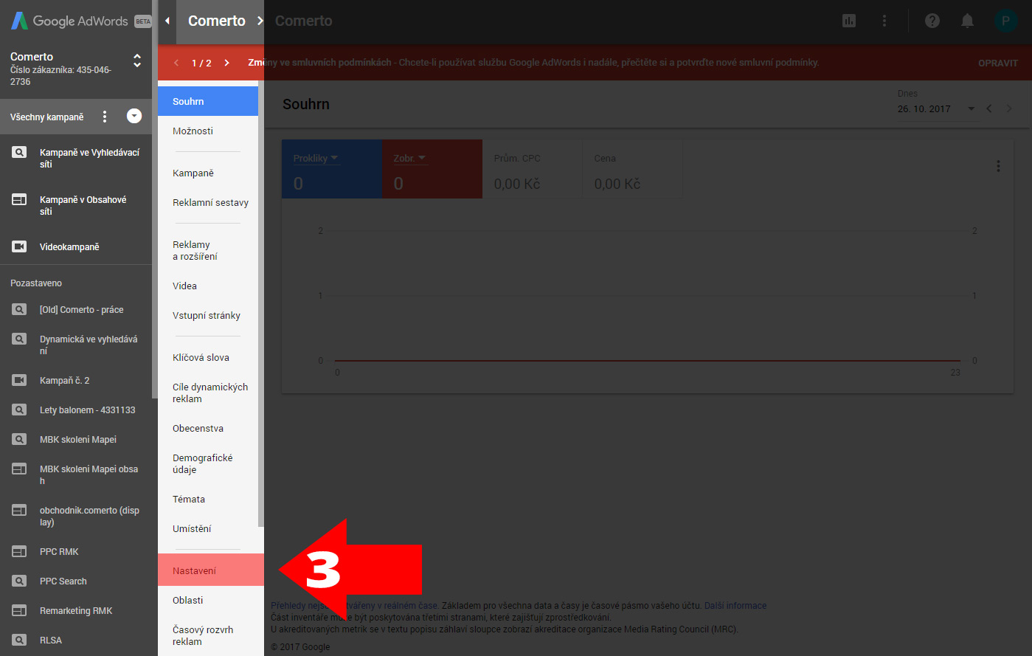Click icon beside PPC Search
Viewport: 1032px width, 656px height.
[19, 581]
